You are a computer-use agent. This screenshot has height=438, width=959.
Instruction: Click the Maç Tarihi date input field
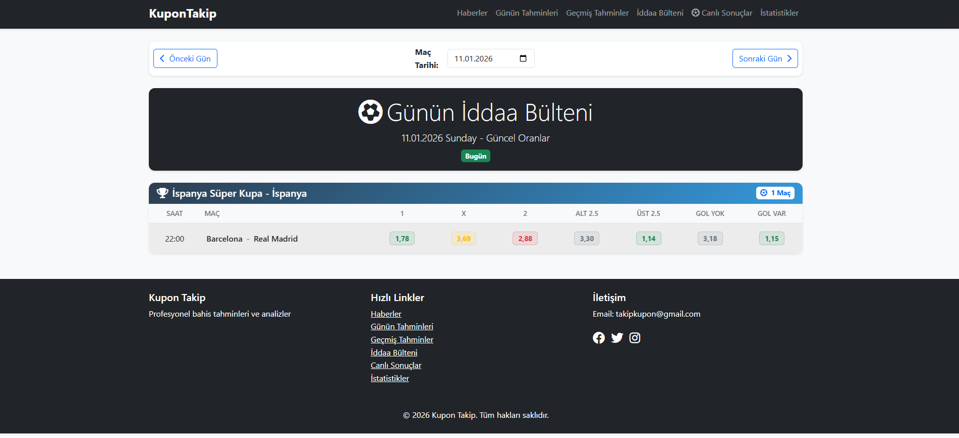(x=491, y=58)
